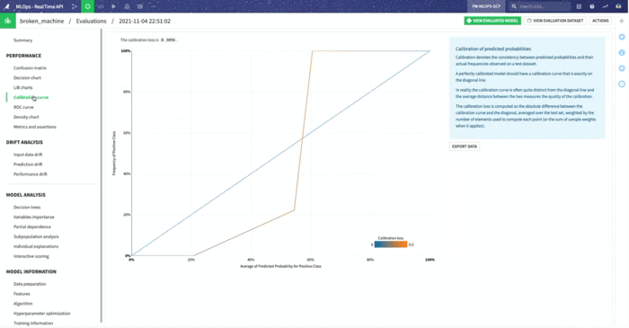This screenshot has height=328, width=629.
Task: Open the timeline clock icon in right rail
Action: (622, 84)
